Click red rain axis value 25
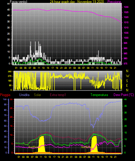Image resolution: width=135 pixels, height=161 pixels. 11,108
